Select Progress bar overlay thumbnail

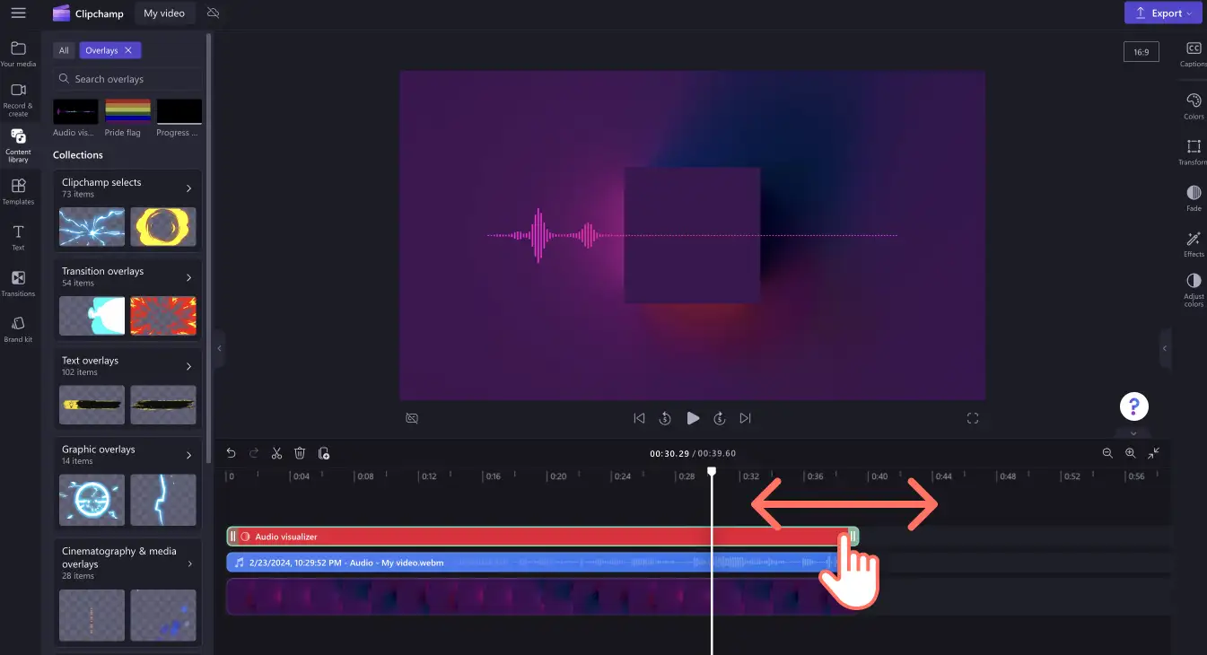tap(179, 111)
